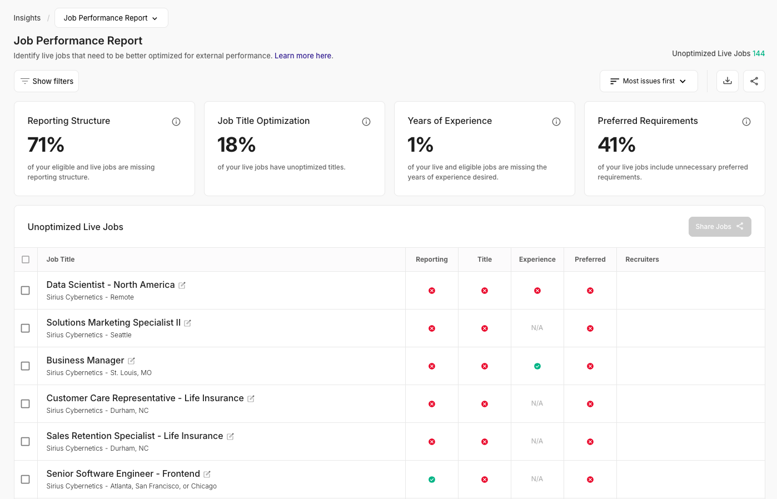Follow the Learn more here link
Screen dimensions: 777x499
point(303,56)
